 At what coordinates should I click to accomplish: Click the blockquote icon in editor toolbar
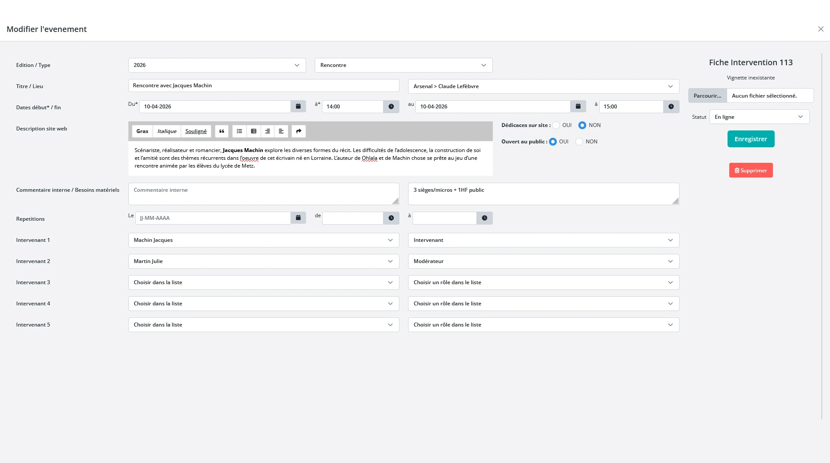(222, 131)
